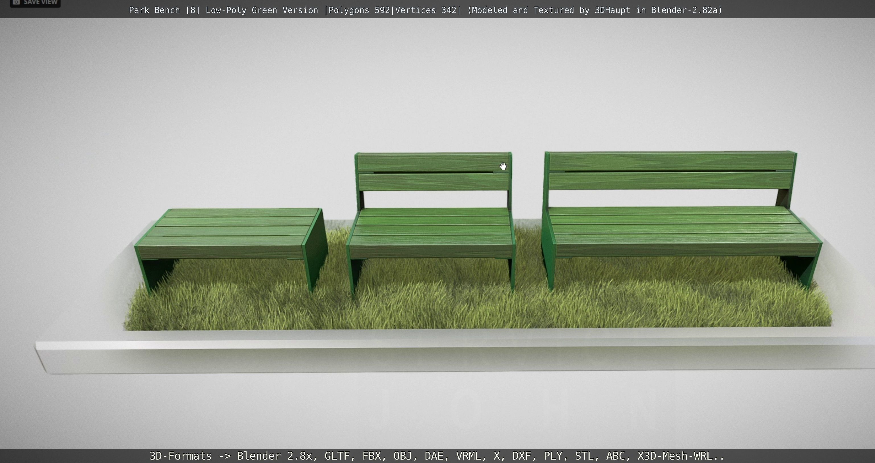Click the SAVE VIEW button

35,3
